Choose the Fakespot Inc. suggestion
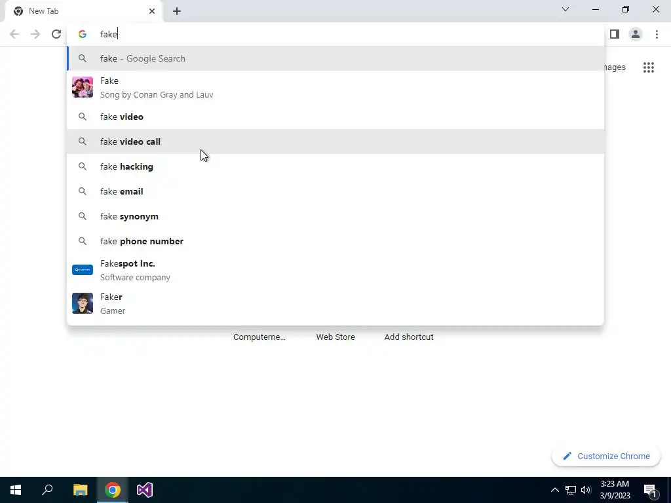The height and width of the screenshot is (503, 671). click(x=335, y=270)
